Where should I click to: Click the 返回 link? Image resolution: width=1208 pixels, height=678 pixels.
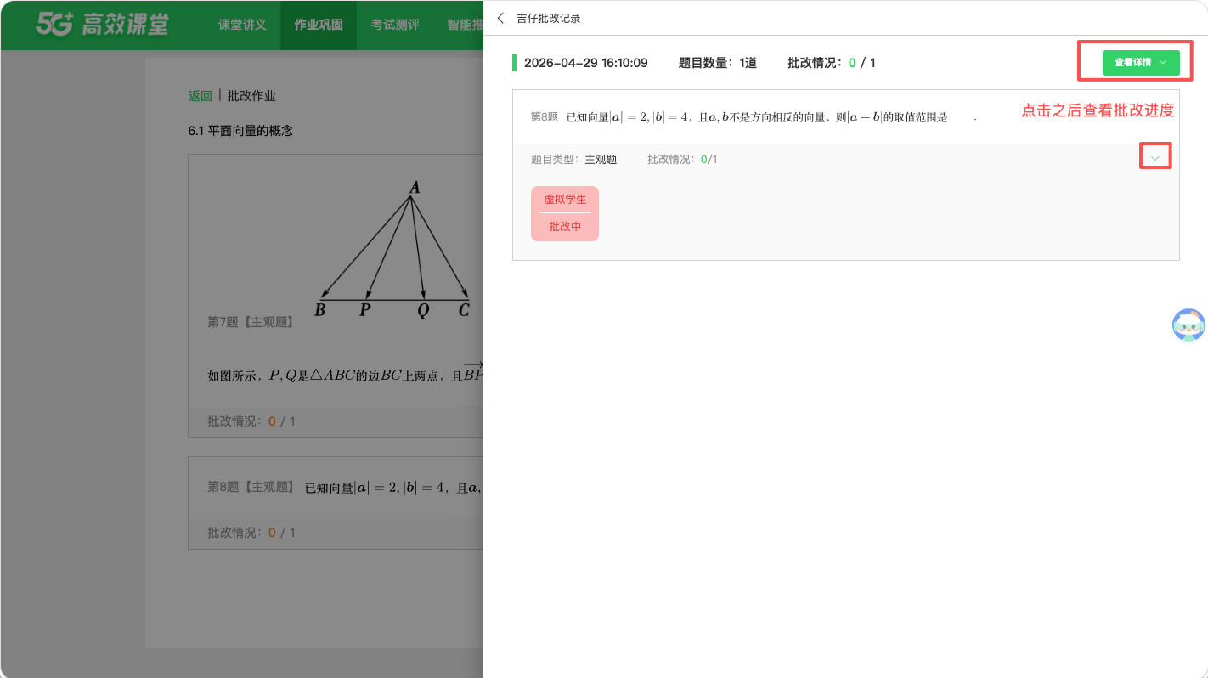point(200,96)
